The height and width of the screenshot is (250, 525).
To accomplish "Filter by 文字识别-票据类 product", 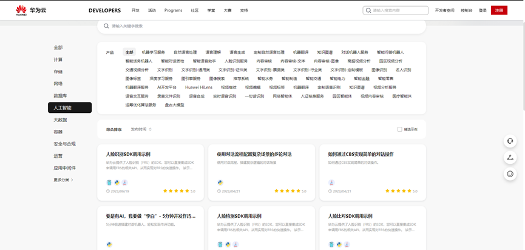I will pyautogui.click(x=270, y=70).
